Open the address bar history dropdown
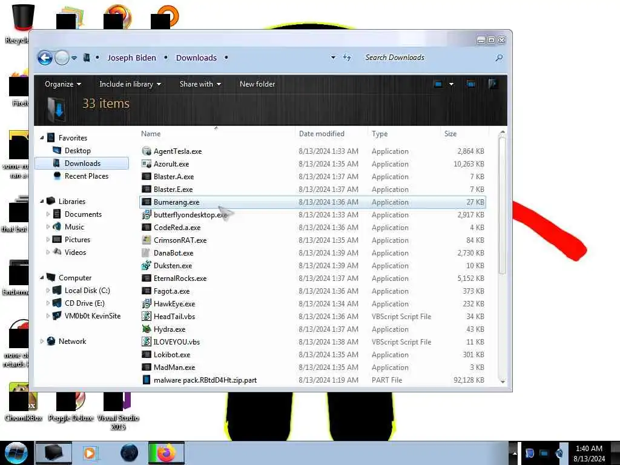This screenshot has height=465, width=620. (334, 58)
